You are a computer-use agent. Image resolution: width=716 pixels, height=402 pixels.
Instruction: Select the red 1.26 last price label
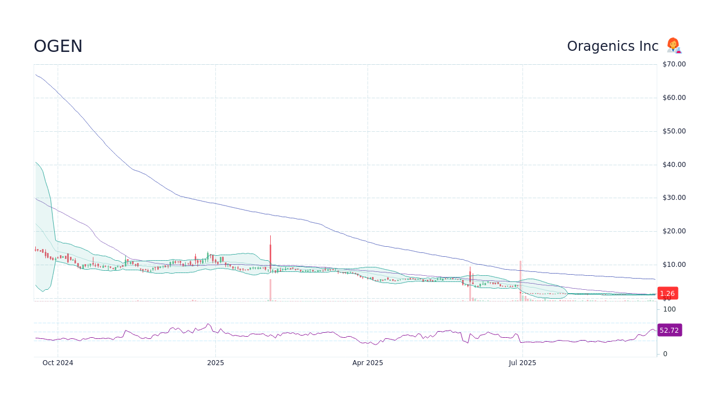(x=668, y=293)
